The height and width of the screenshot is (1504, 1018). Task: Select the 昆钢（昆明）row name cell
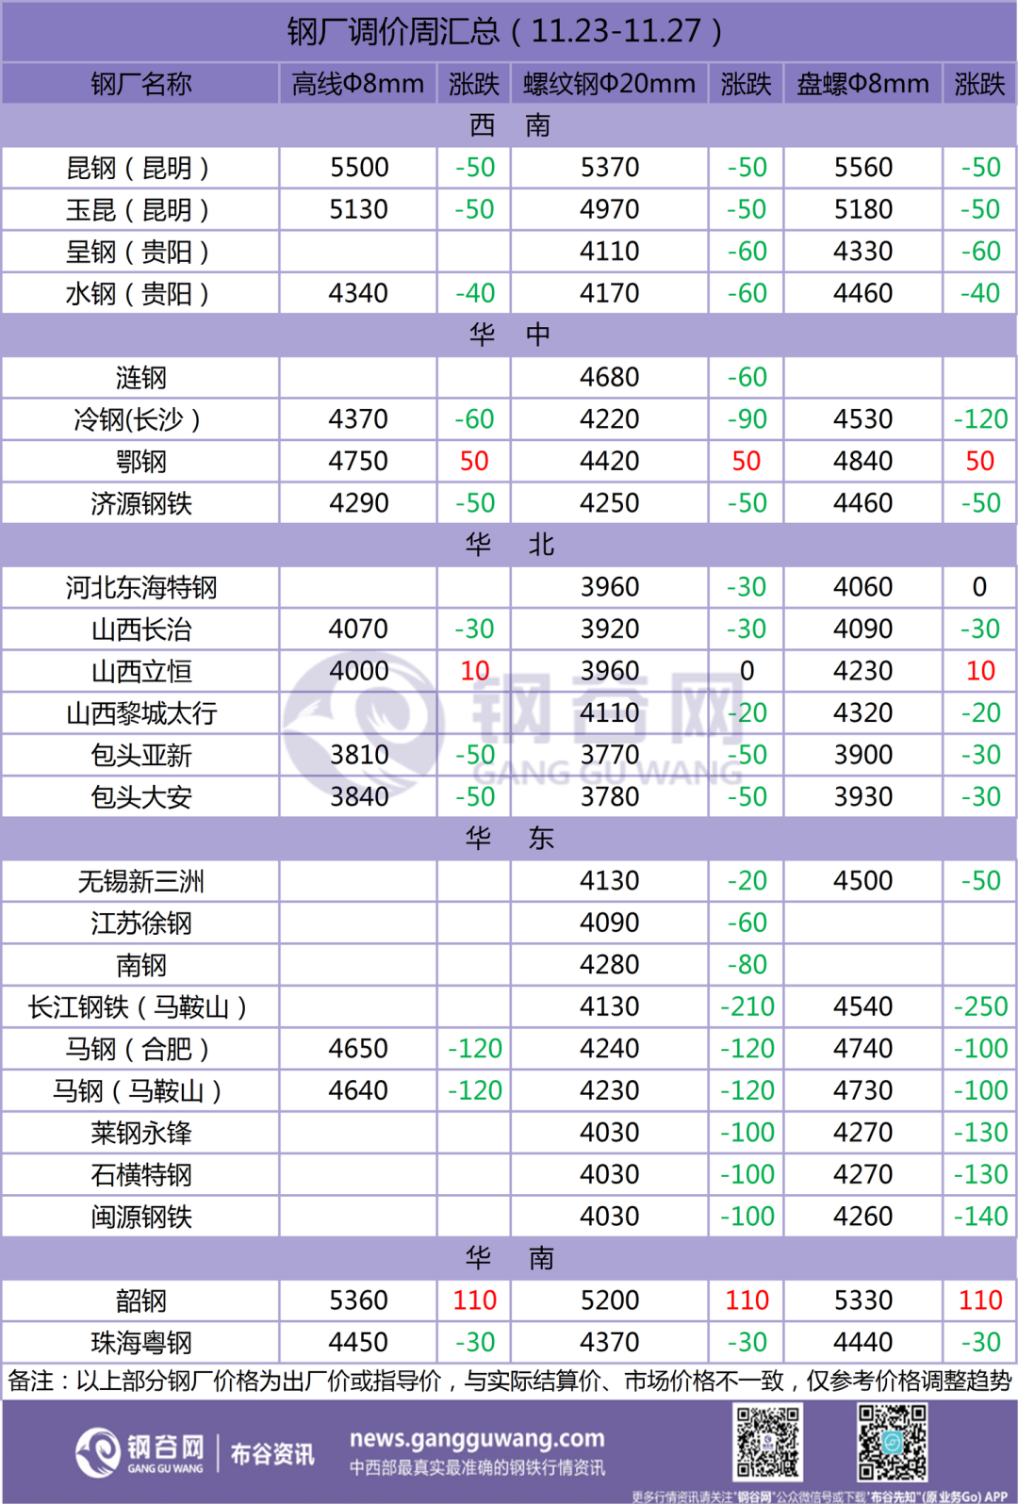[x=141, y=168]
